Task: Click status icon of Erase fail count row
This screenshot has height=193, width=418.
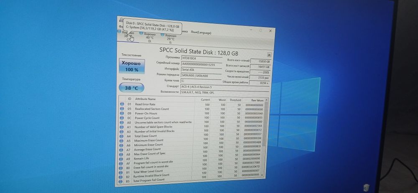Action: (121, 168)
